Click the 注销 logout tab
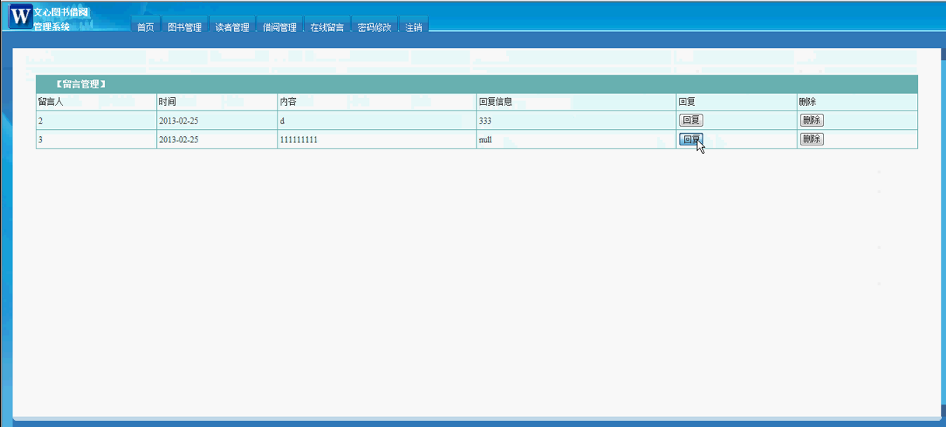This screenshot has width=946, height=427. click(x=414, y=26)
